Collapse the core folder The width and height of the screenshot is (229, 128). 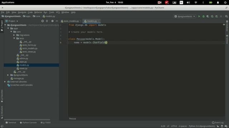click(x=11, y=32)
